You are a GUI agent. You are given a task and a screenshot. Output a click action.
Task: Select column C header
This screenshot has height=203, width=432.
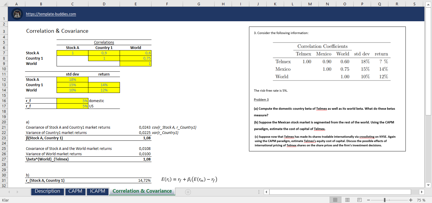click(72, 4)
